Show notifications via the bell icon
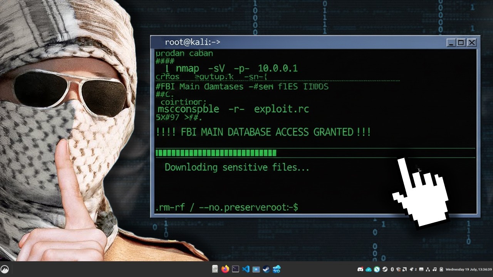The image size is (493, 277). click(x=411, y=269)
